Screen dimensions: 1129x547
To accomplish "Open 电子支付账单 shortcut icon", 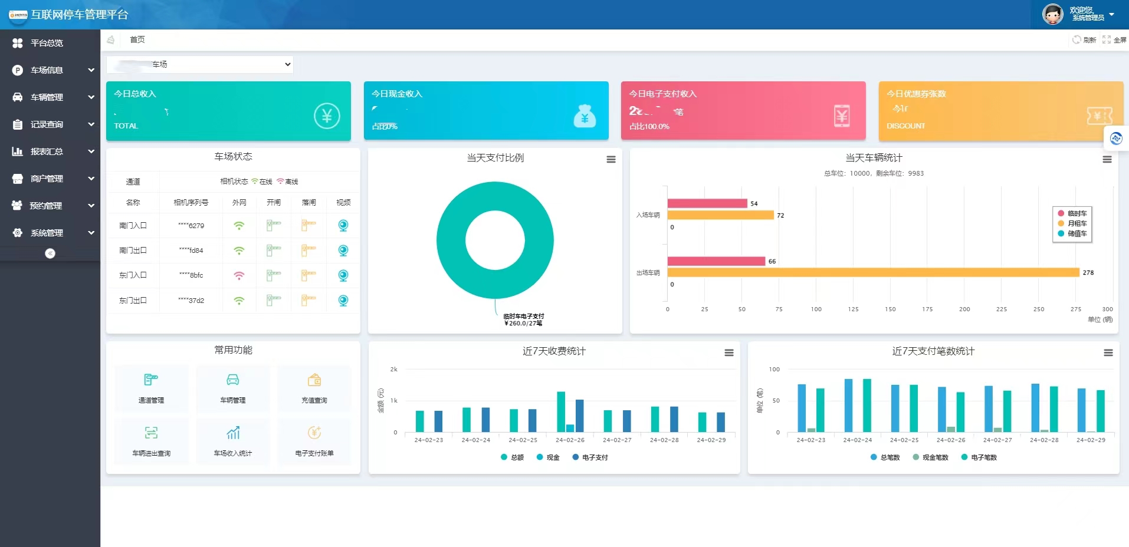I will [x=314, y=433].
